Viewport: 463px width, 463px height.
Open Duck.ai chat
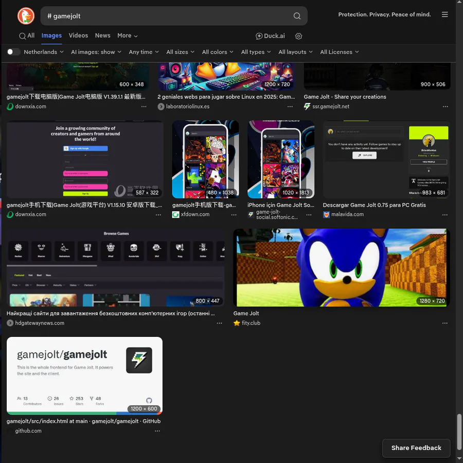pyautogui.click(x=270, y=36)
